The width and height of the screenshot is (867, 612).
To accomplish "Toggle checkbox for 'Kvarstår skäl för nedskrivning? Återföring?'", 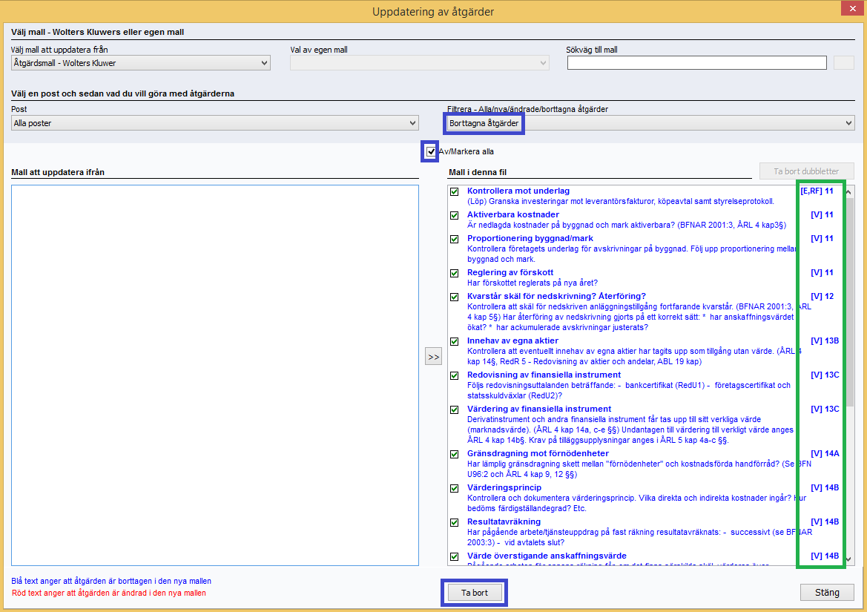I will [455, 297].
